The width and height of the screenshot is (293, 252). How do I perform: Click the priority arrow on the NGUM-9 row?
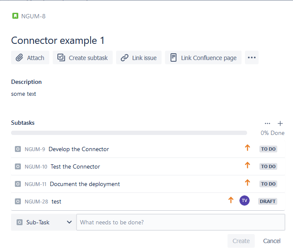pyautogui.click(x=247, y=148)
